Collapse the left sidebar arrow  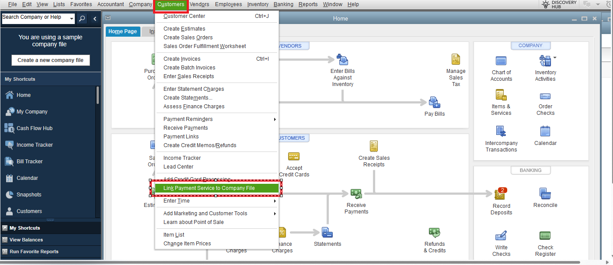95,19
